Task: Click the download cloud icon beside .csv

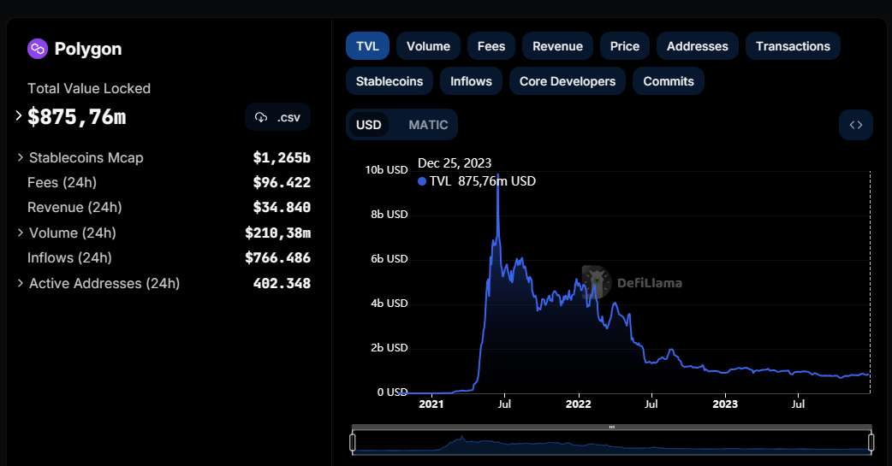Action: tap(261, 117)
